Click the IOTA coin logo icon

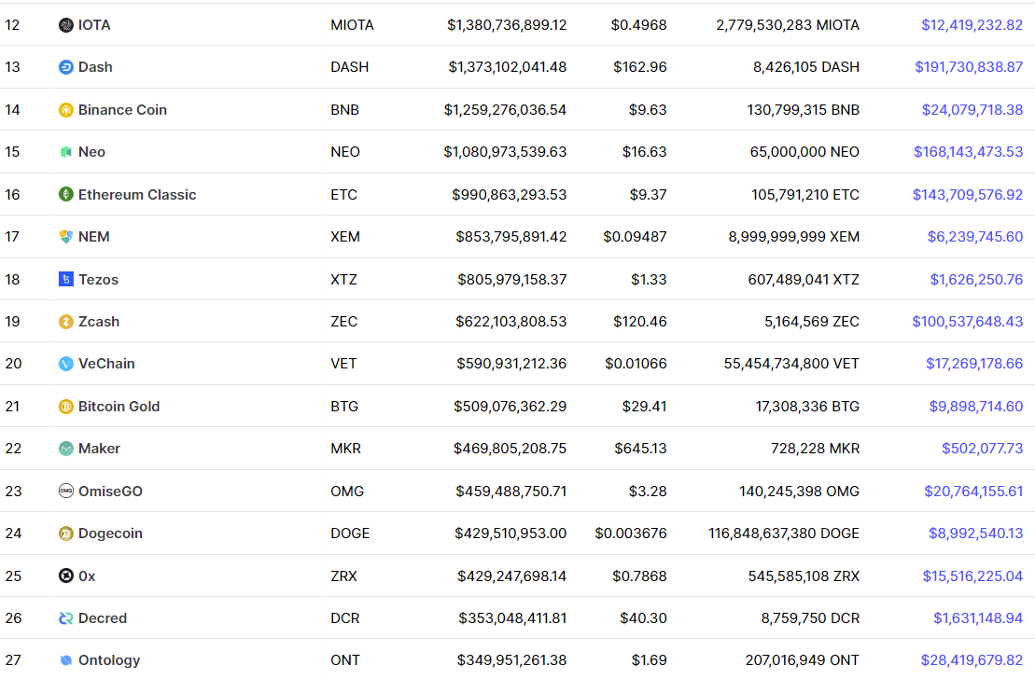point(66,25)
